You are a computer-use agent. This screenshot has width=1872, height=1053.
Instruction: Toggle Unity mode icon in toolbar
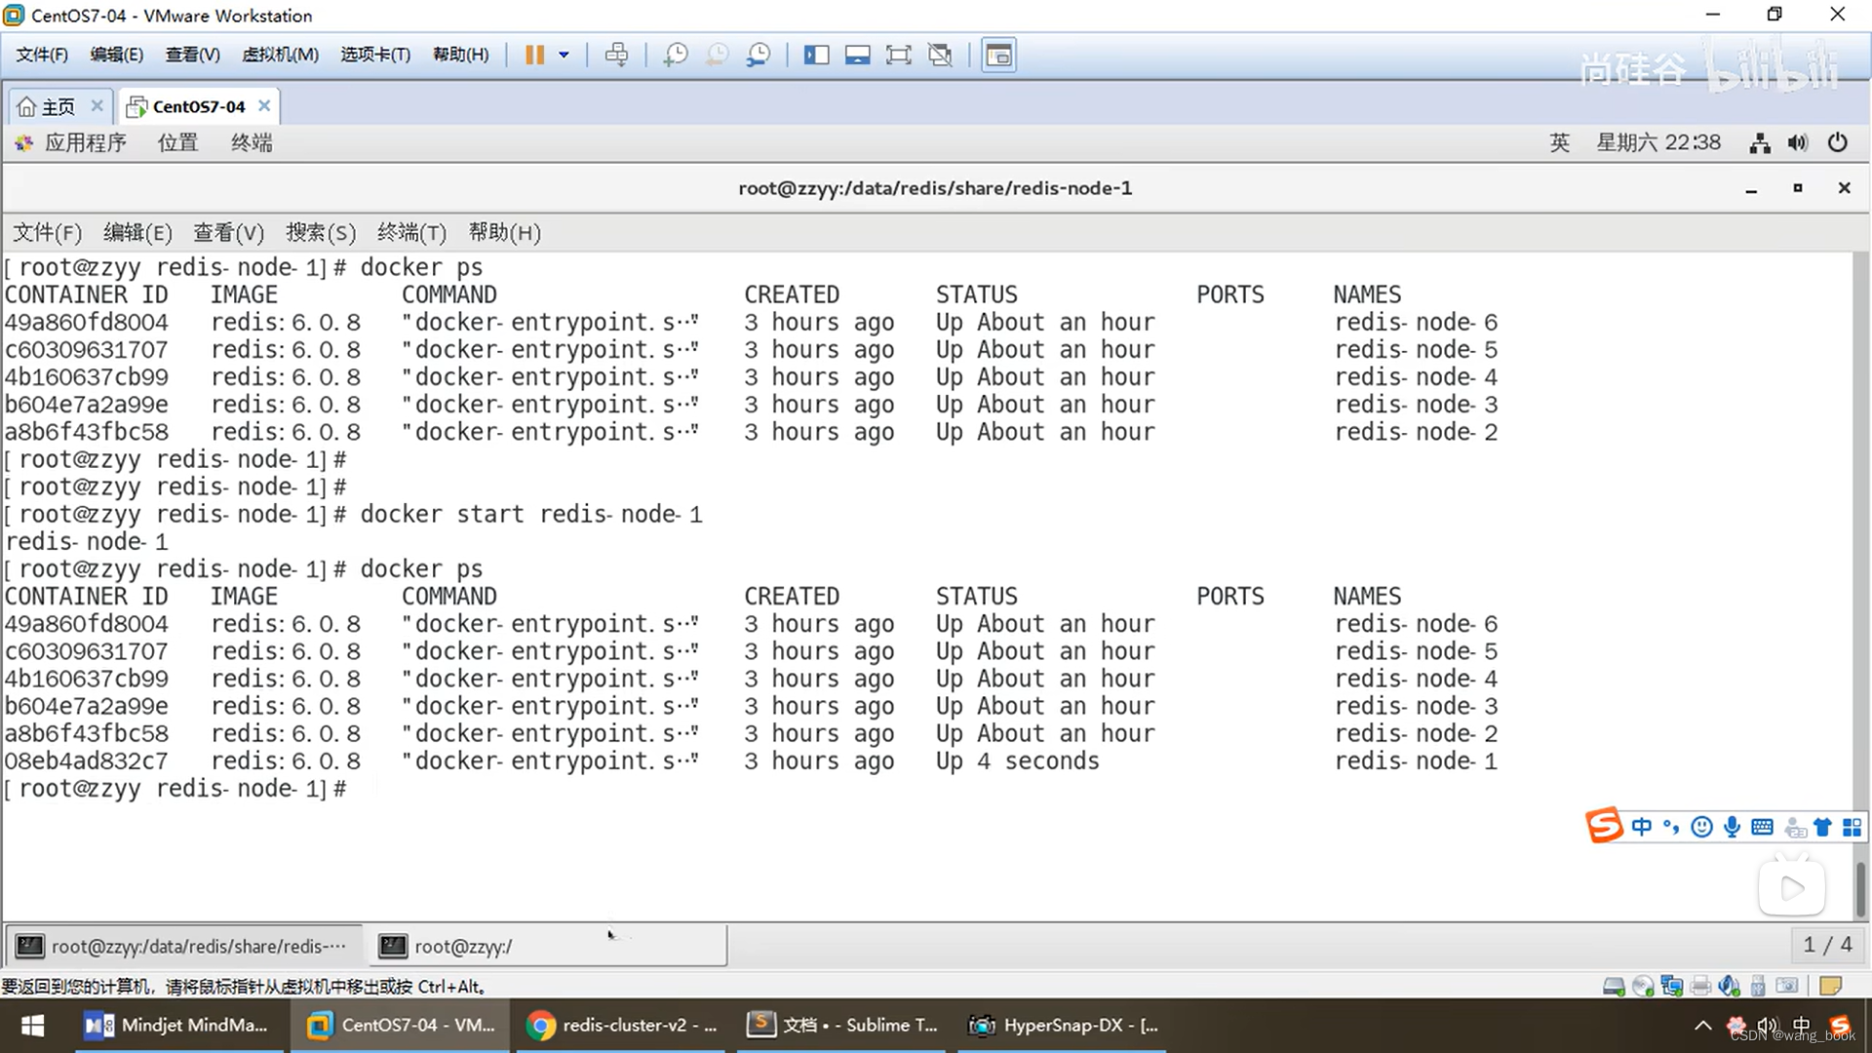[x=940, y=55]
